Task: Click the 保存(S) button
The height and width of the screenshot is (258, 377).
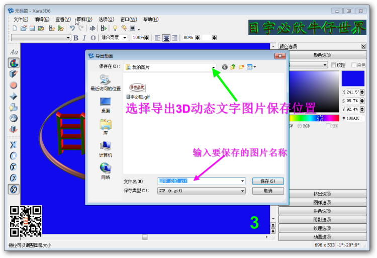Action: pyautogui.click(x=268, y=181)
